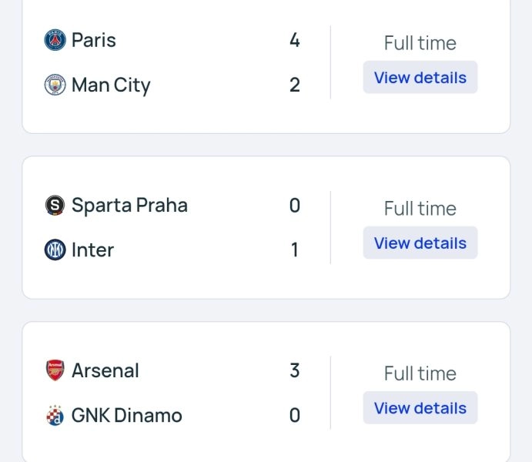Click the Paris Saint-Germain club crest
Viewport: 532px width, 462px height.
[55, 40]
